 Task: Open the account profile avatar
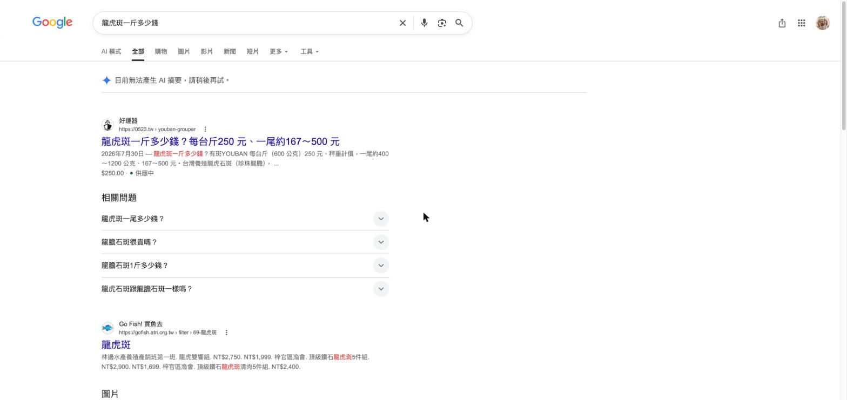pyautogui.click(x=823, y=23)
